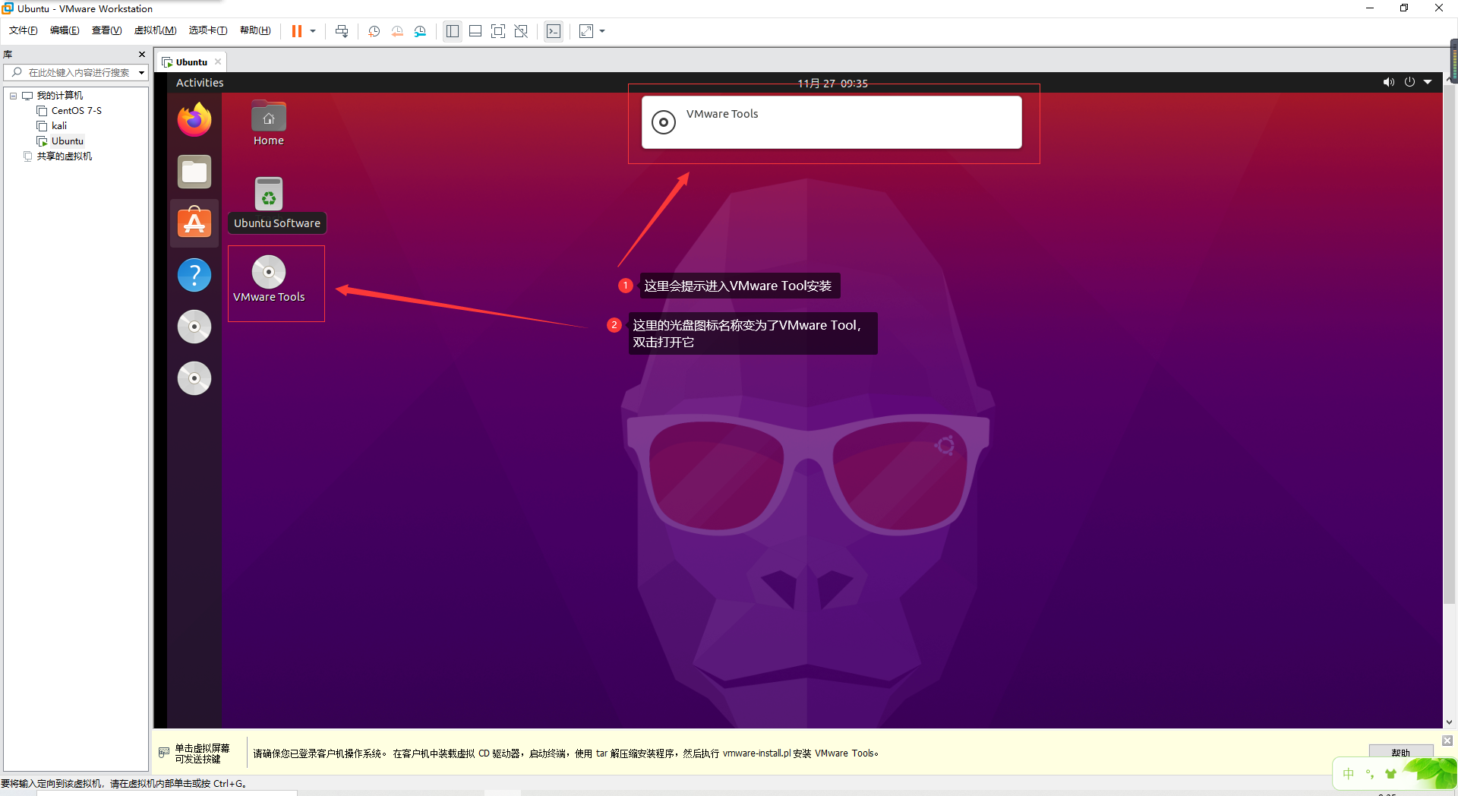Click the Ubuntu volume icon
Image resolution: width=1458 pixels, height=796 pixels.
point(1388,82)
